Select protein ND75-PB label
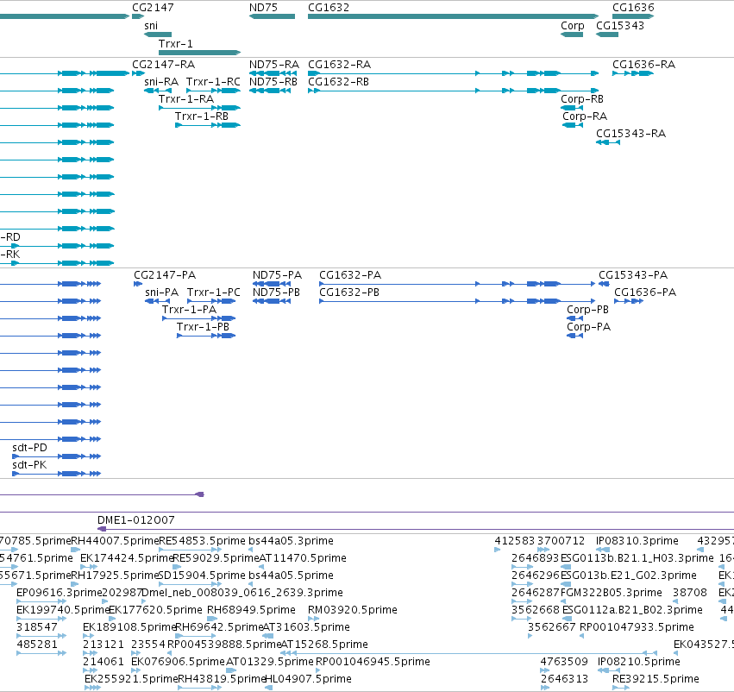Screen dimensions: 734x692 pyautogui.click(x=276, y=293)
